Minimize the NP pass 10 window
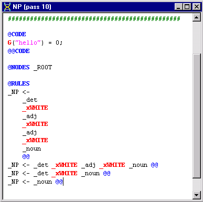 pyautogui.click(x=178, y=7)
